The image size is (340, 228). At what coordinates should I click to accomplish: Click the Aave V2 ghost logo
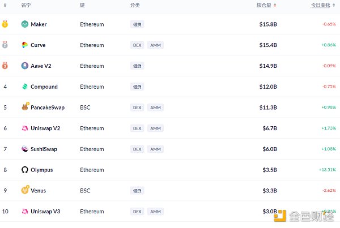[x=25, y=66]
